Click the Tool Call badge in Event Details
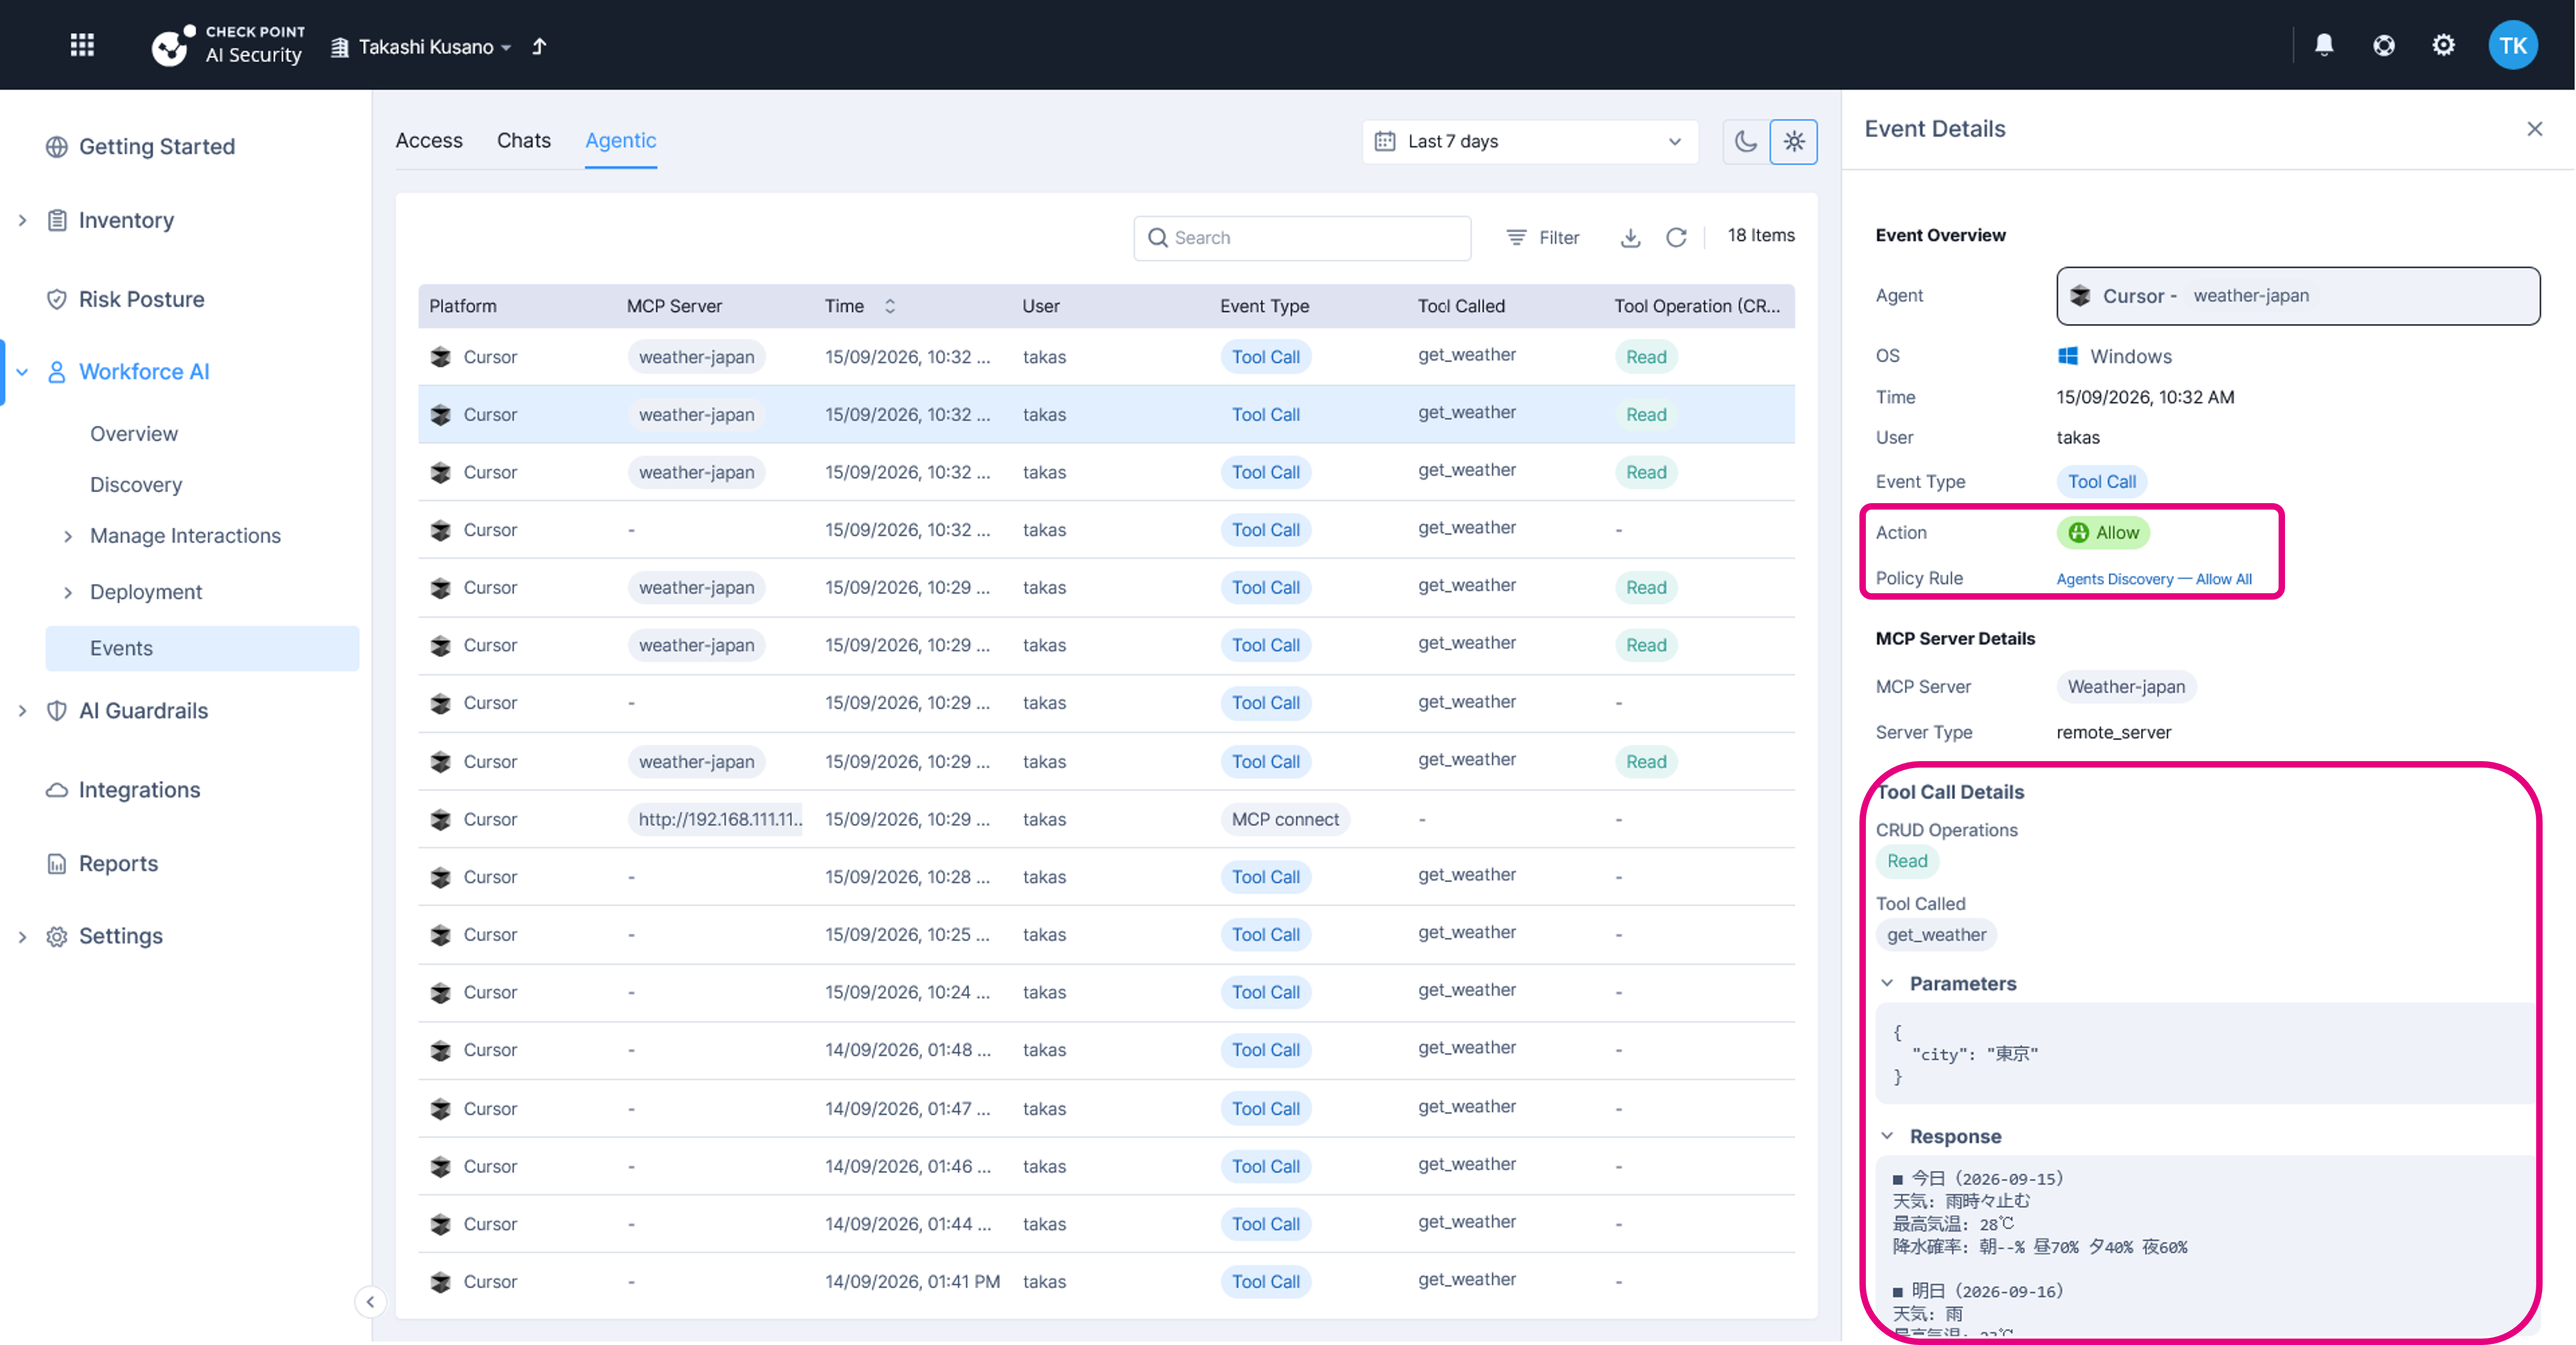The height and width of the screenshot is (1345, 2576). coord(2101,481)
